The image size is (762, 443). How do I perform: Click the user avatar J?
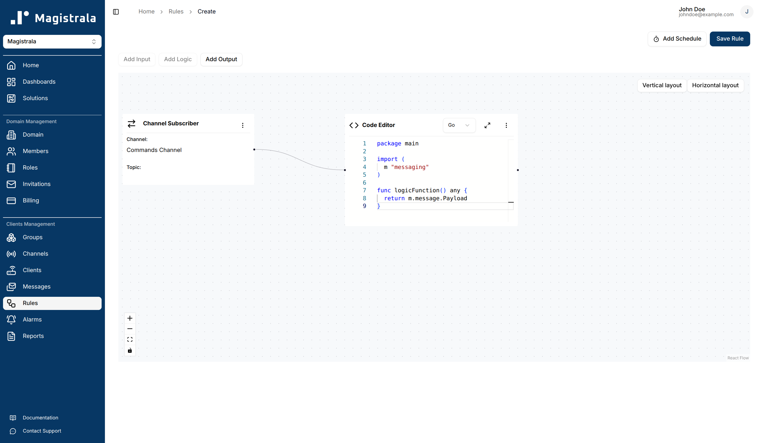(747, 12)
